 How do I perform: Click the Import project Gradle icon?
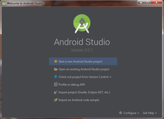click(x=56, y=92)
